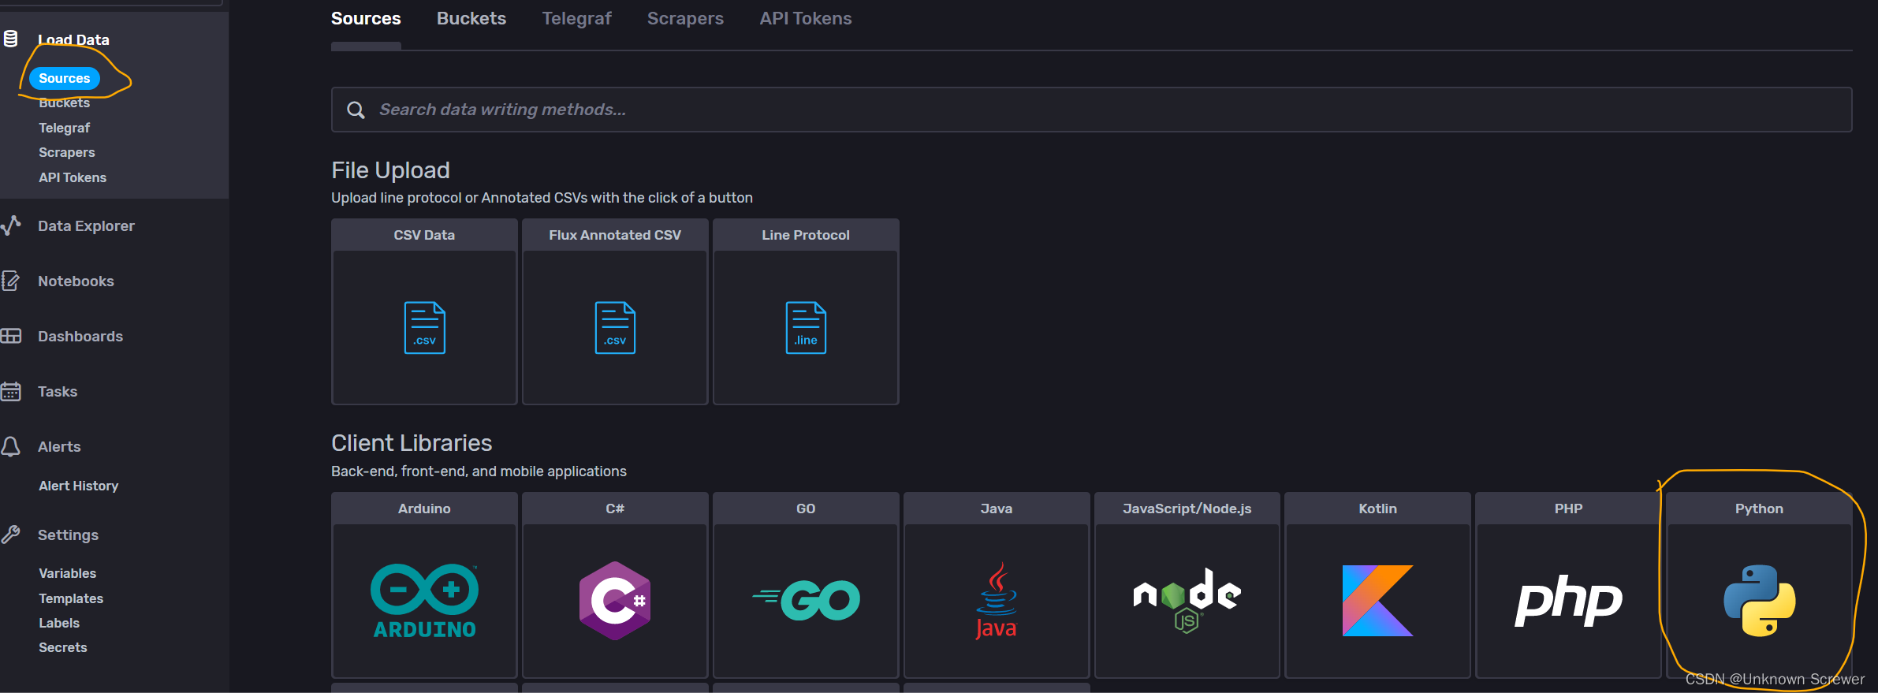Click the Alerts bell icon

[x=11, y=446]
